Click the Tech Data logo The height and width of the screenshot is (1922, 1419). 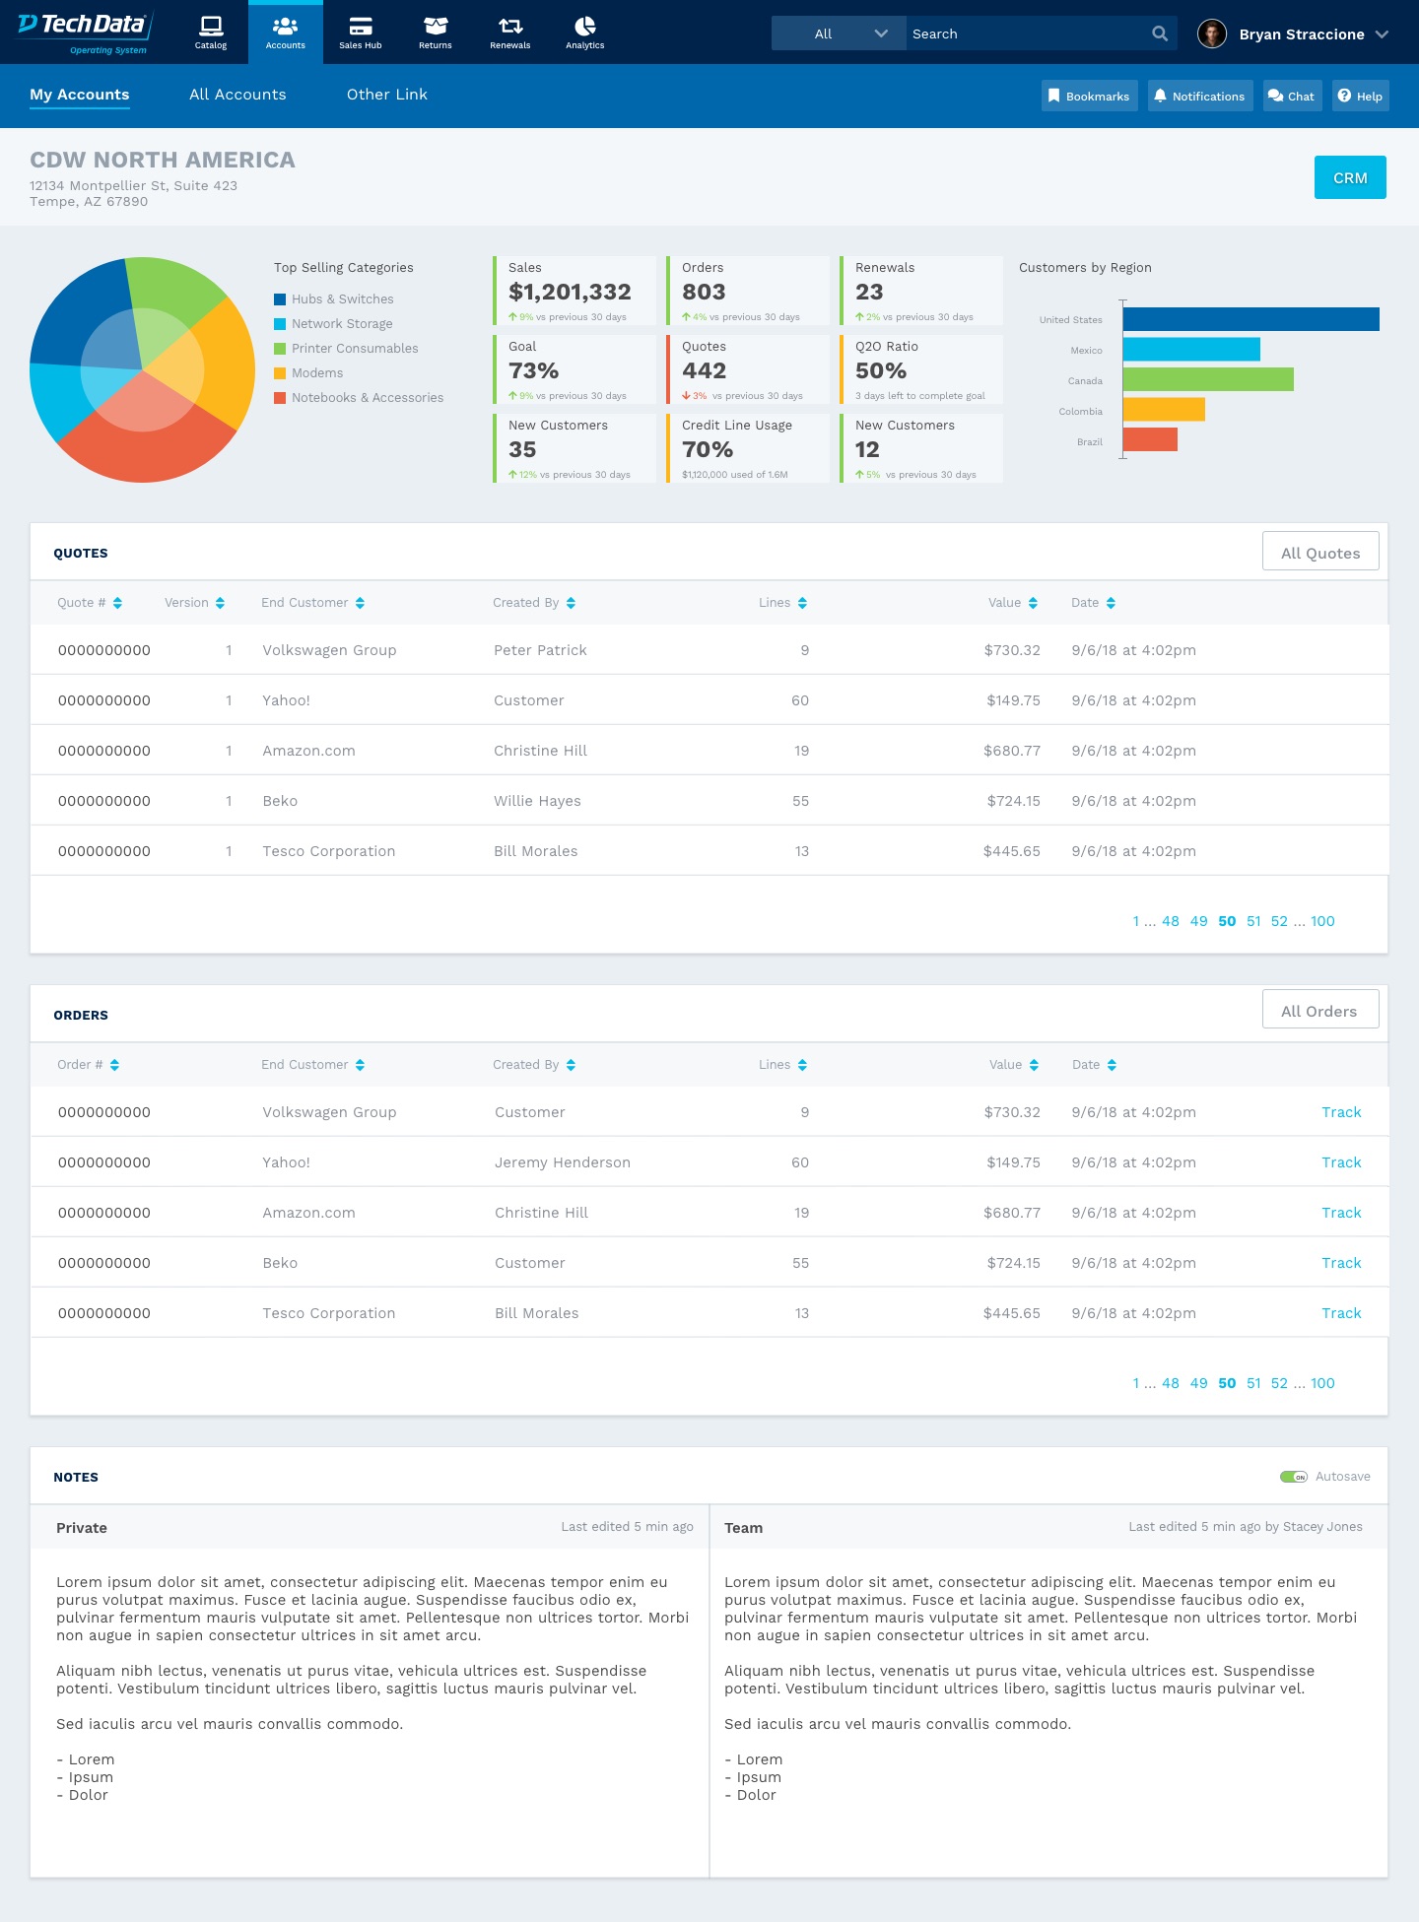pyautogui.click(x=83, y=32)
